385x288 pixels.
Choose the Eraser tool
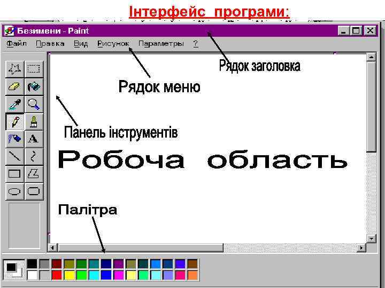(15, 87)
